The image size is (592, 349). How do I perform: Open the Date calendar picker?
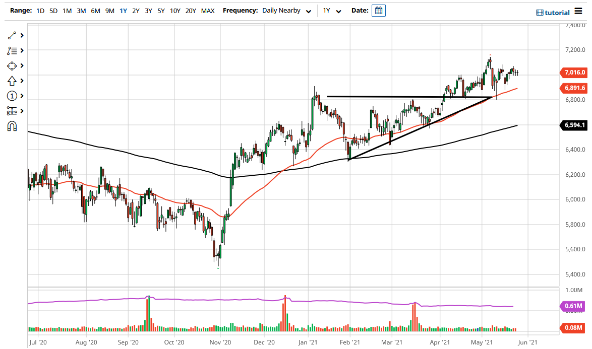coord(378,10)
